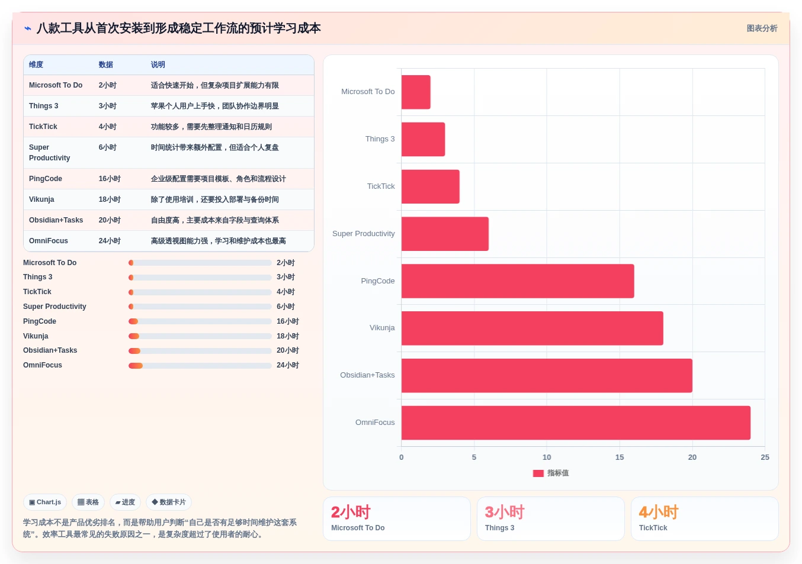802x564 pixels.
Task: Click the 说明 column header
Action: (158, 65)
